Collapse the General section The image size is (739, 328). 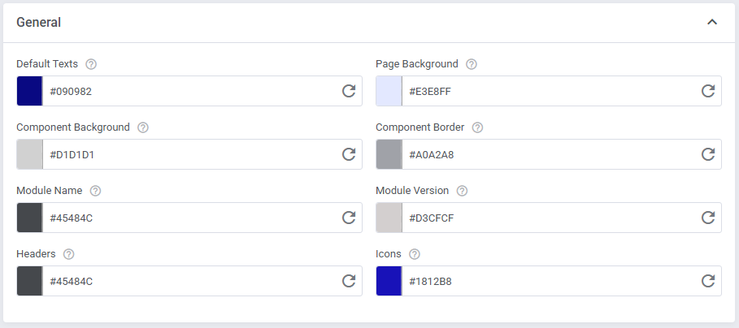click(x=712, y=22)
